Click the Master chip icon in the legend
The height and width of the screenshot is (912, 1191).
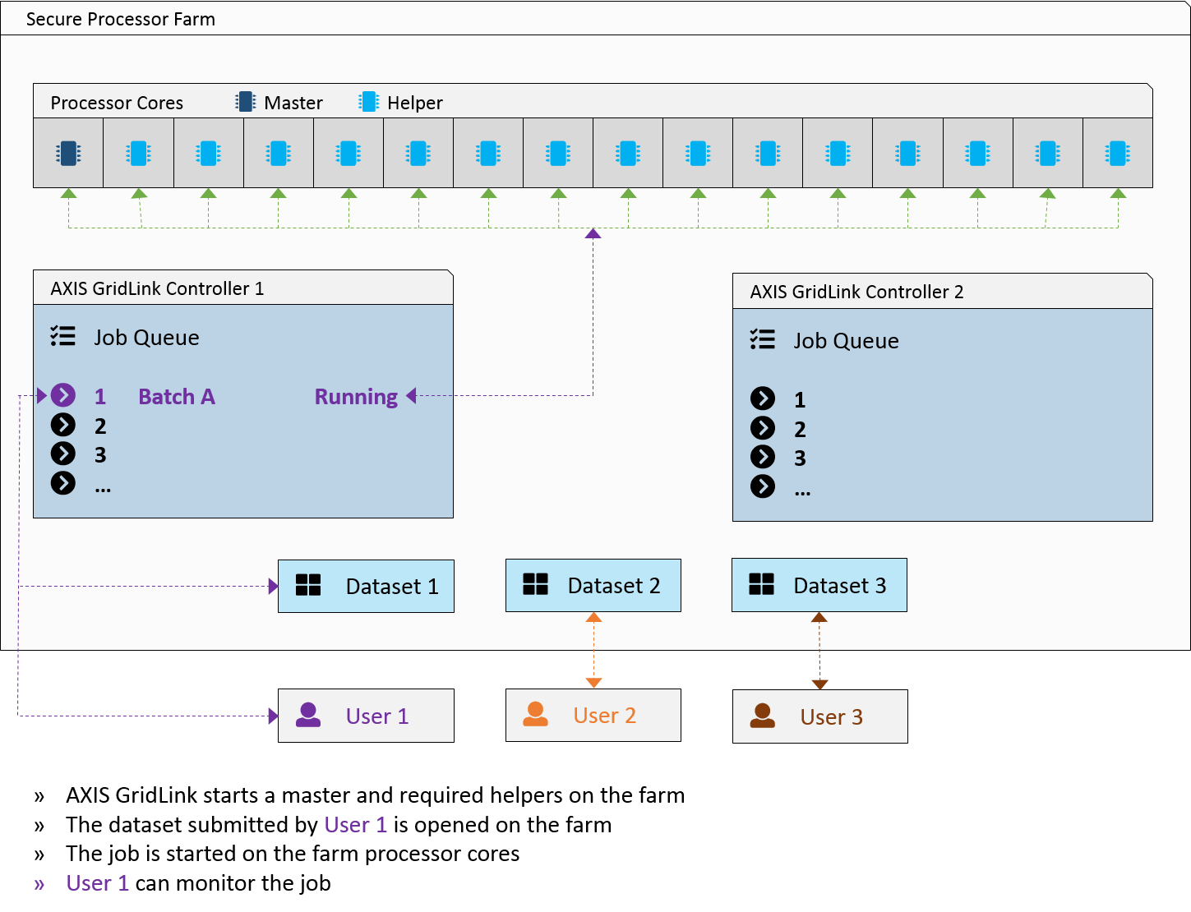coord(245,102)
